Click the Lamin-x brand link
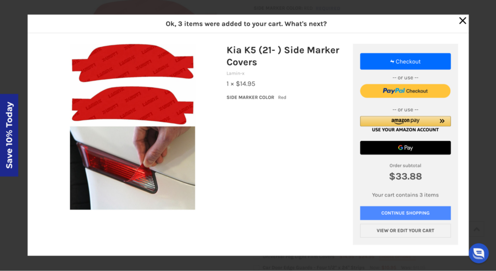Viewport: 496px width, 271px height. click(x=235, y=73)
